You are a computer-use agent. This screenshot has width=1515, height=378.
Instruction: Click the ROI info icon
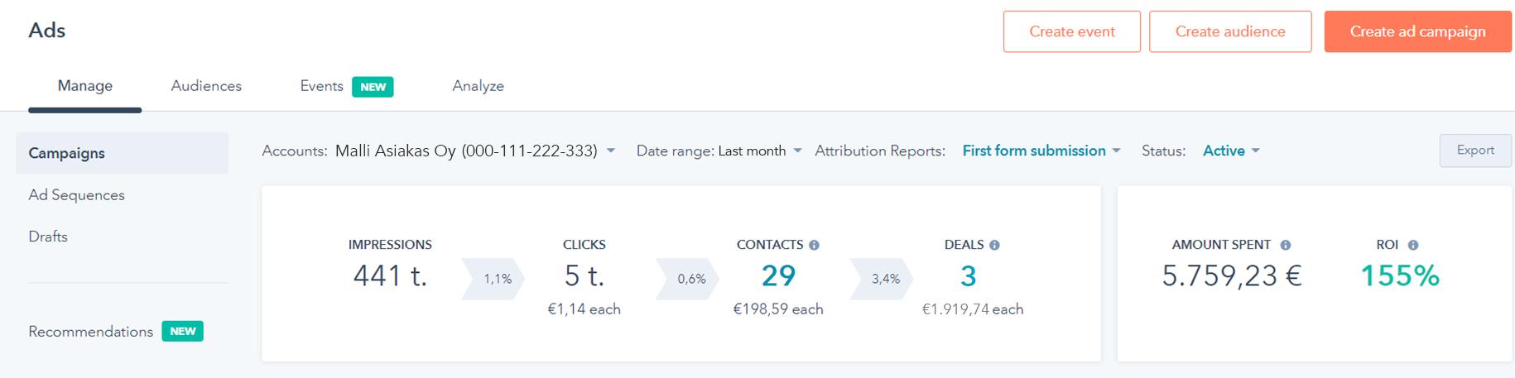[x=1413, y=245]
